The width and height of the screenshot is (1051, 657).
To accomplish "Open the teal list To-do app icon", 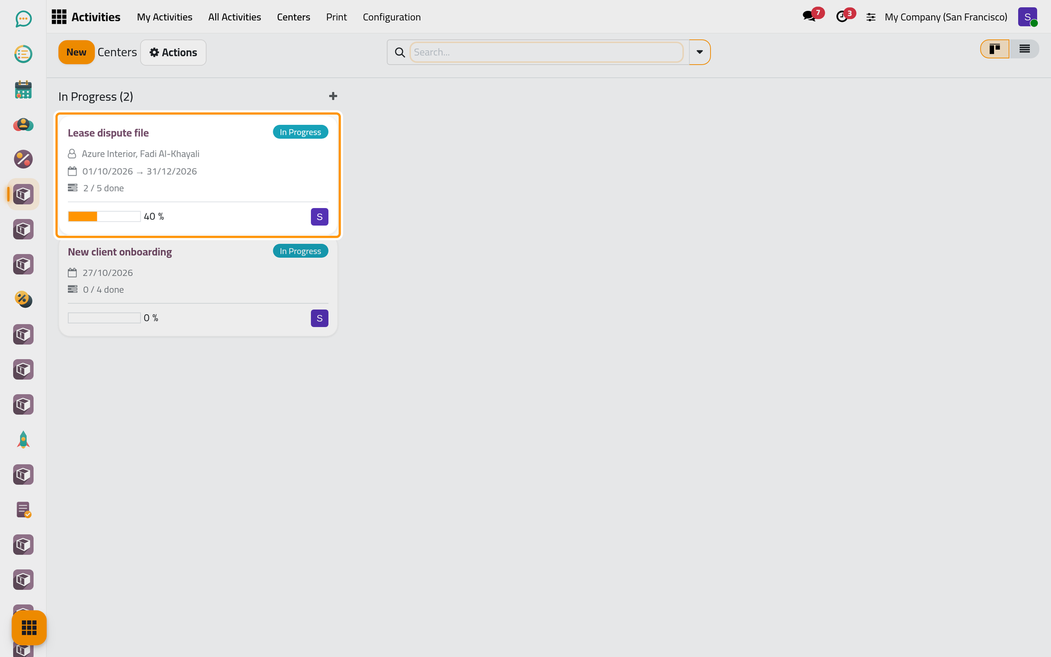I will [x=23, y=54].
